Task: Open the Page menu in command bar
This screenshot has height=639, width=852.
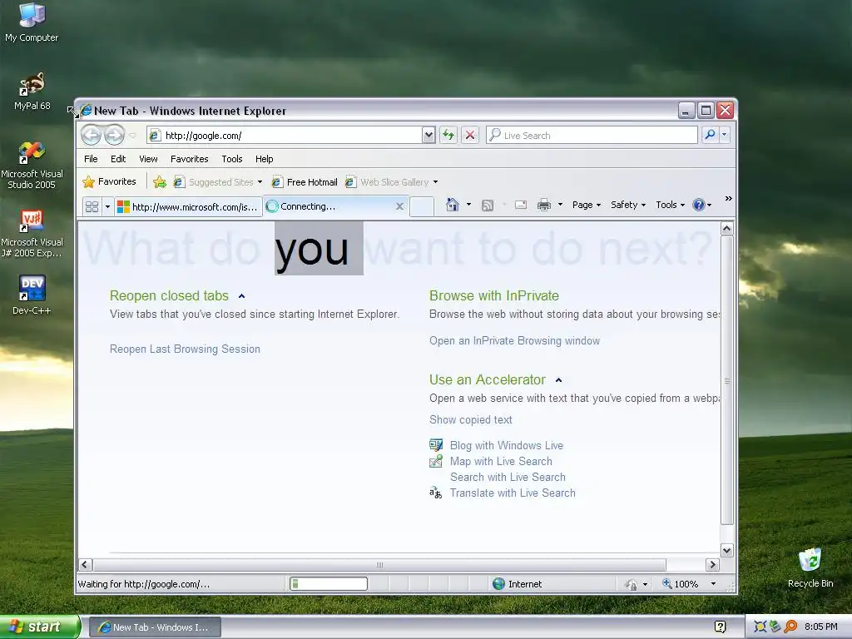Action: click(x=587, y=205)
